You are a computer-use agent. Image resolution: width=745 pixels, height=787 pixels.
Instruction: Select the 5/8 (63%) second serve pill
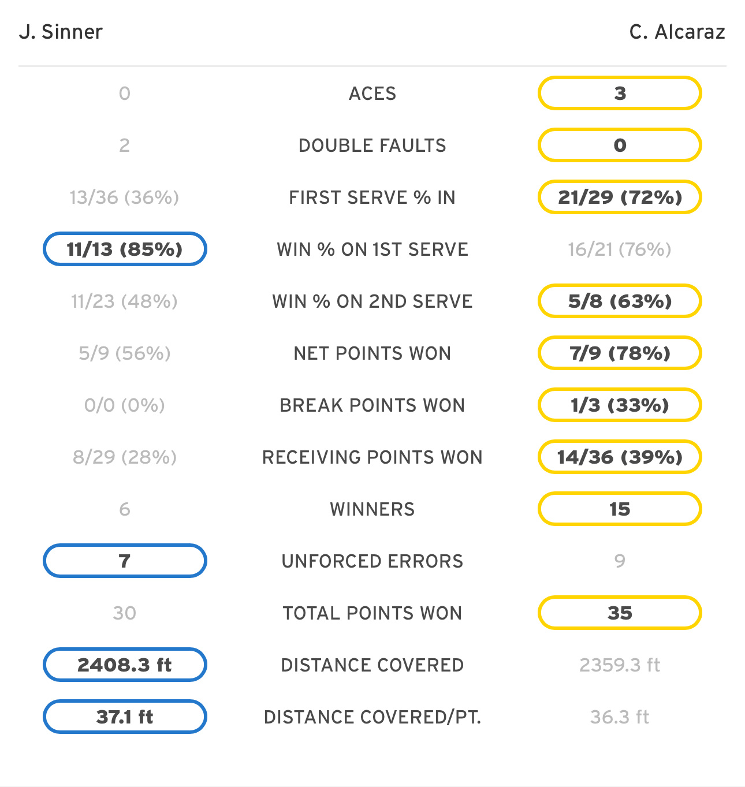620,301
